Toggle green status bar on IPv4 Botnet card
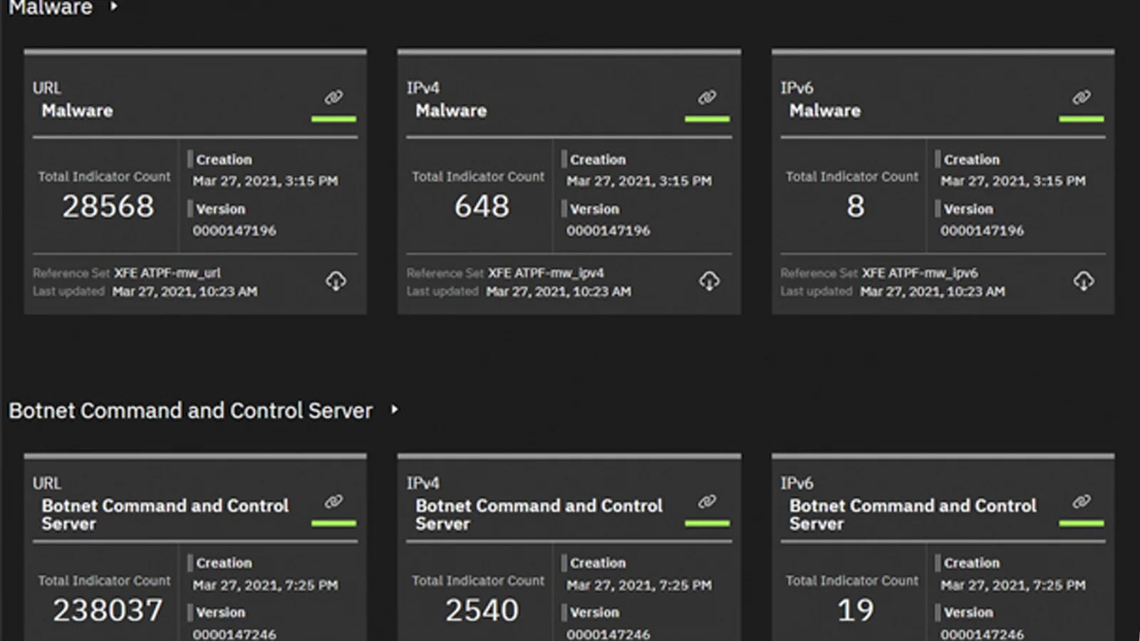The height and width of the screenshot is (641, 1140). click(x=707, y=523)
